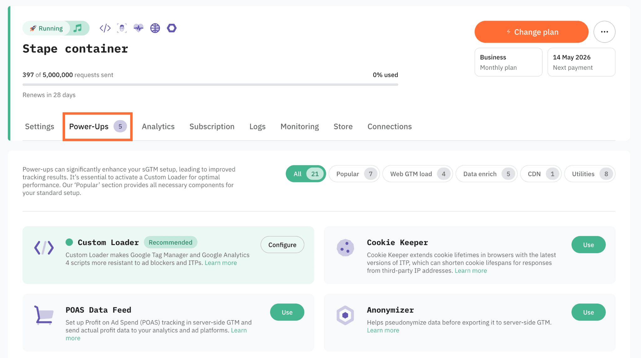Click the requests usage progress bar
The height and width of the screenshot is (358, 641).
[x=210, y=84]
